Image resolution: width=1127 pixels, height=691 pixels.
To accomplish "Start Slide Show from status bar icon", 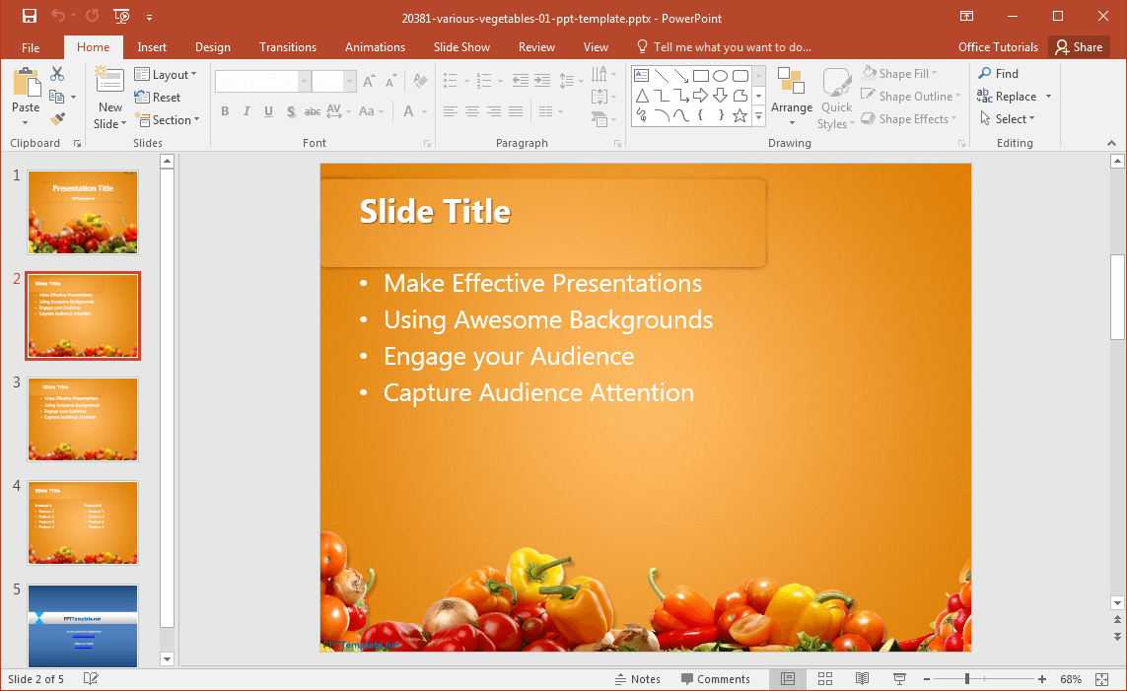I will pos(899,679).
